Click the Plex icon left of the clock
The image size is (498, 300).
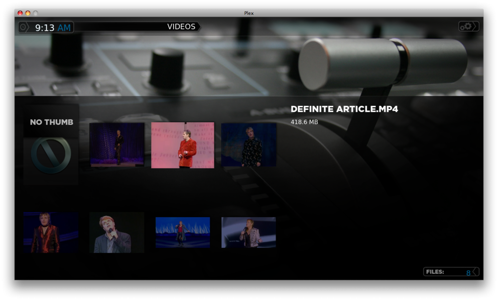click(24, 27)
